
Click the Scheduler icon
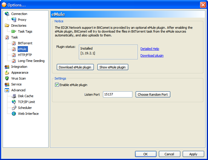[14, 108]
